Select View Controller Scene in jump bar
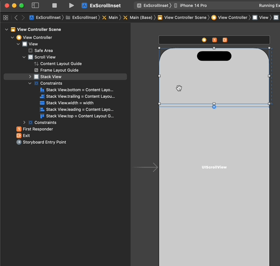The image size is (280, 266). 182,17
